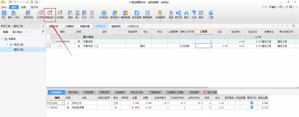
Task: Click 展开到 expand-to icon
Action: [178, 13]
